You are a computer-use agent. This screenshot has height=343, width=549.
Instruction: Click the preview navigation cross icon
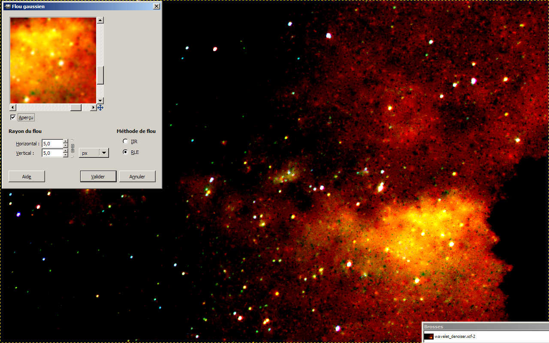coord(100,108)
